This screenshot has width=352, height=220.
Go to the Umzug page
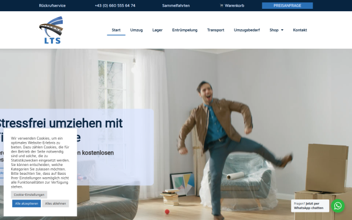(136, 30)
